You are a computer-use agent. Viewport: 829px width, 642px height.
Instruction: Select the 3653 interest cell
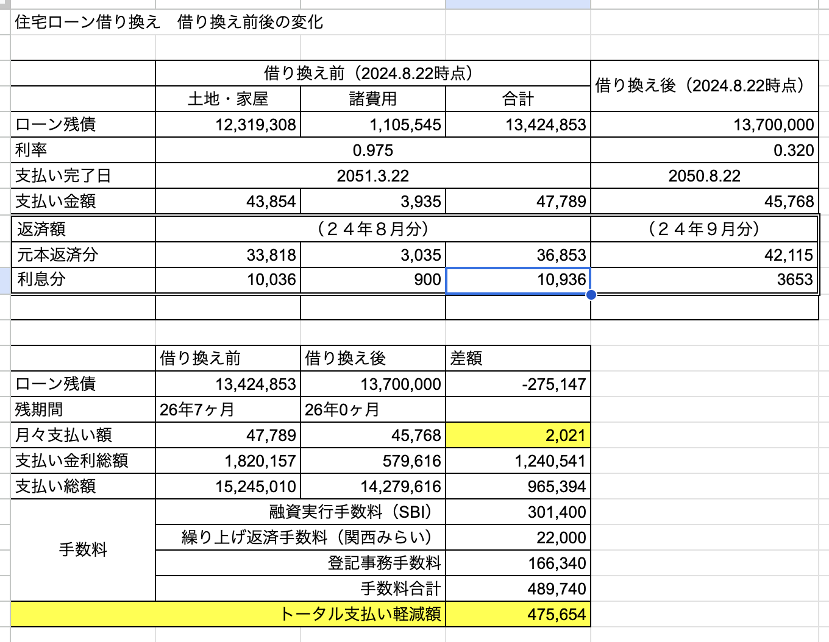(x=705, y=280)
